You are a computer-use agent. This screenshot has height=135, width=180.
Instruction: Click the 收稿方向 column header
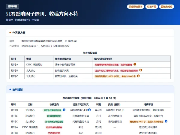54,104
